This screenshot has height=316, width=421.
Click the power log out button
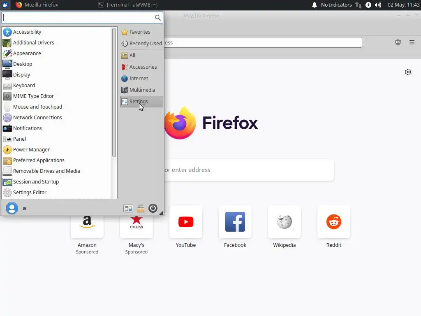153,208
